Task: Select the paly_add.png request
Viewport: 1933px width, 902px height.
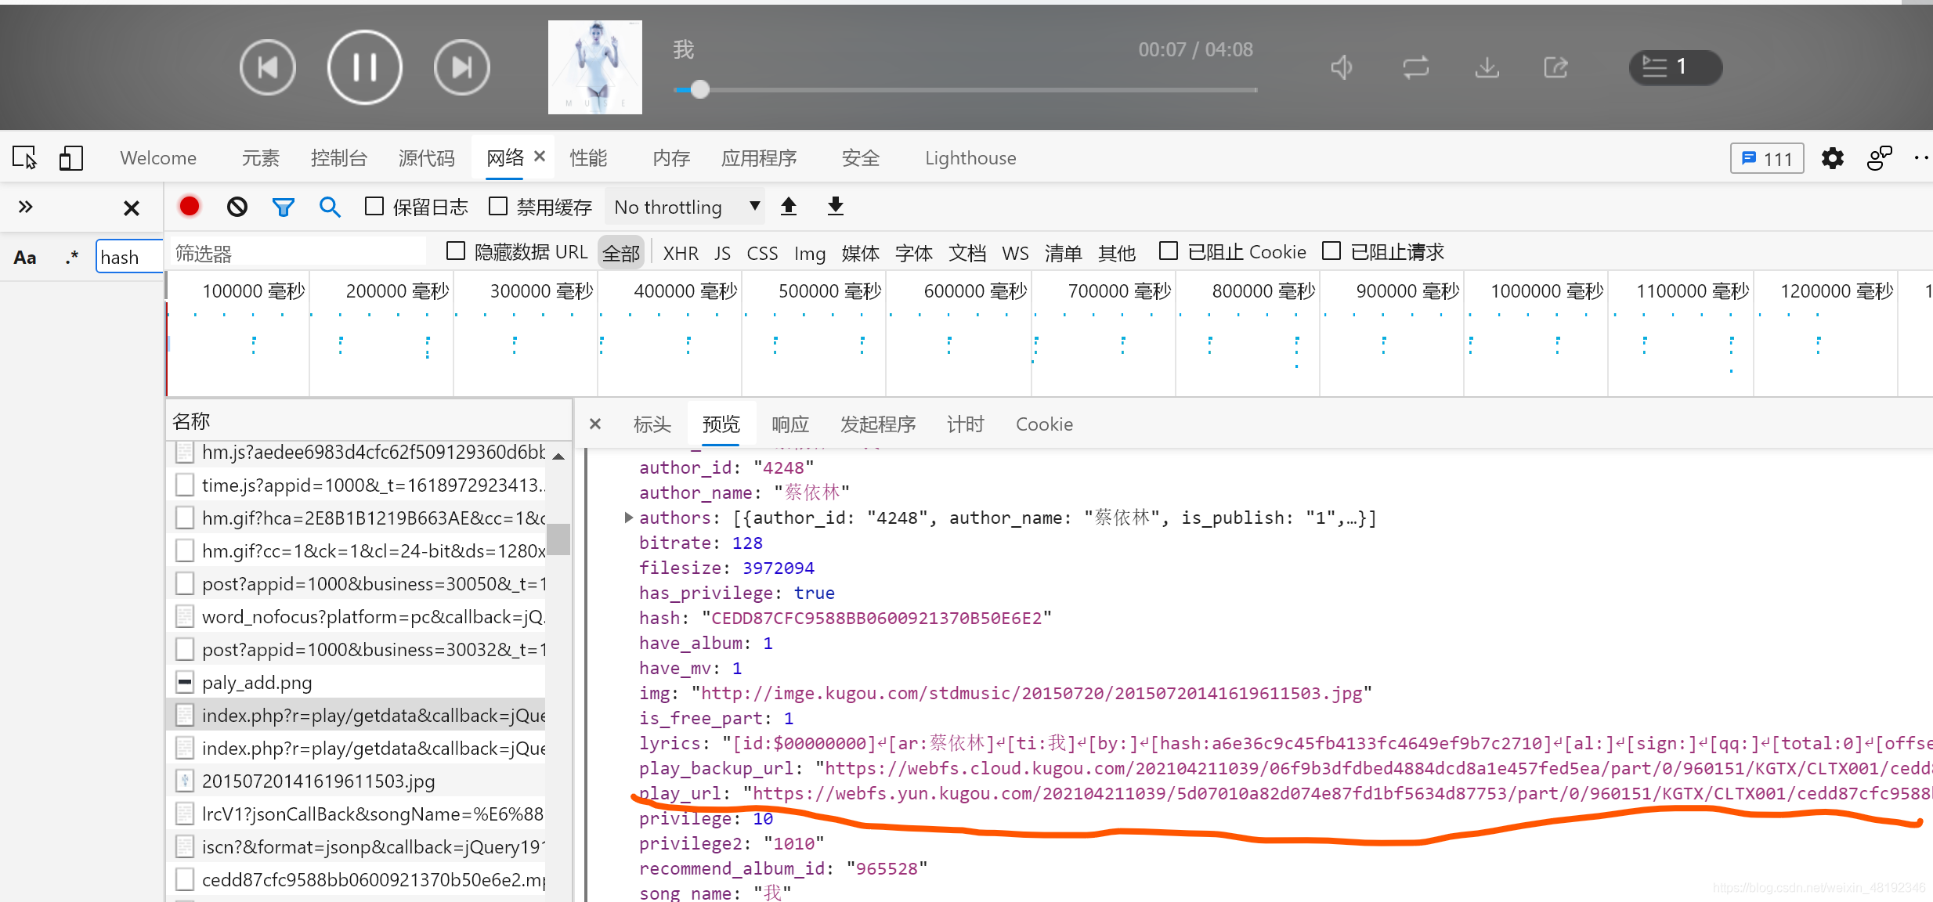Action: (x=356, y=683)
